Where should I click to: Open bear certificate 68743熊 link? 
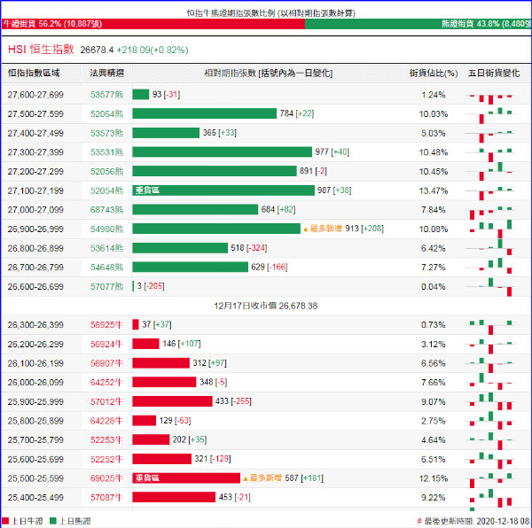click(x=106, y=210)
